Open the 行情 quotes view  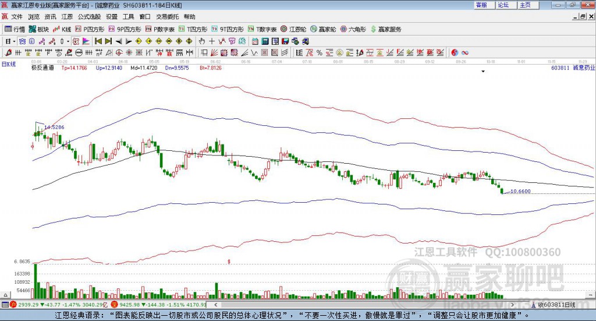click(15, 29)
